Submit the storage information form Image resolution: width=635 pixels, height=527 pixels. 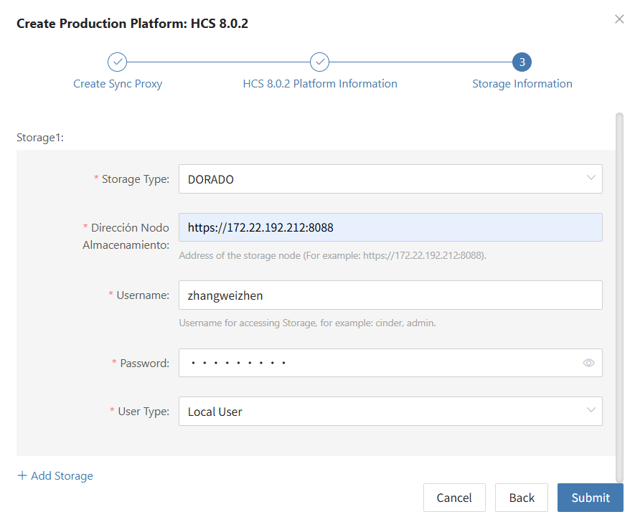coord(590,498)
